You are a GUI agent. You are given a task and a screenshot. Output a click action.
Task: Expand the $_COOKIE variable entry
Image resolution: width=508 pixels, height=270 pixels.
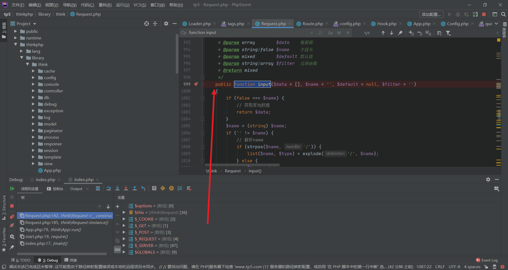click(124, 219)
